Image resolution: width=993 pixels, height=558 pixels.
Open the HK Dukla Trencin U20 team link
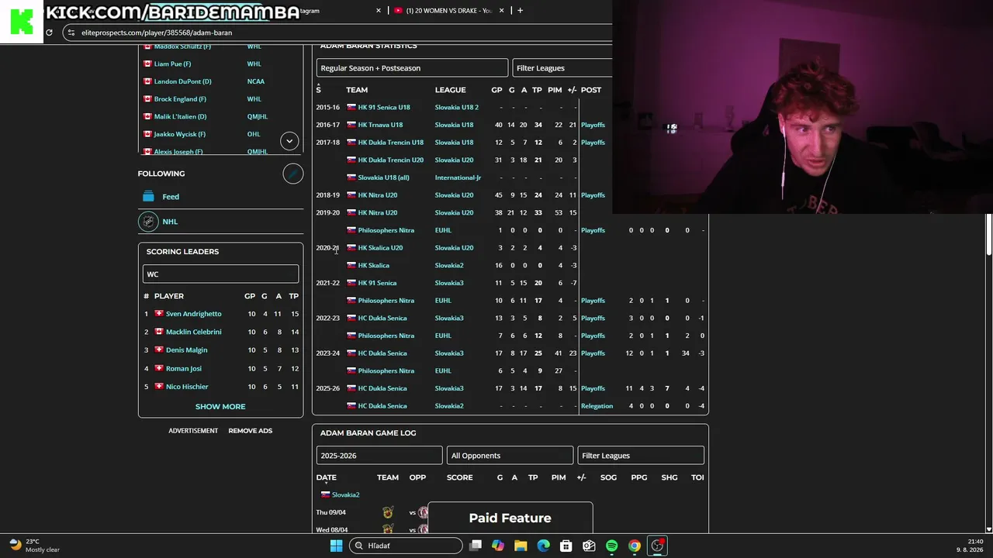pos(391,160)
